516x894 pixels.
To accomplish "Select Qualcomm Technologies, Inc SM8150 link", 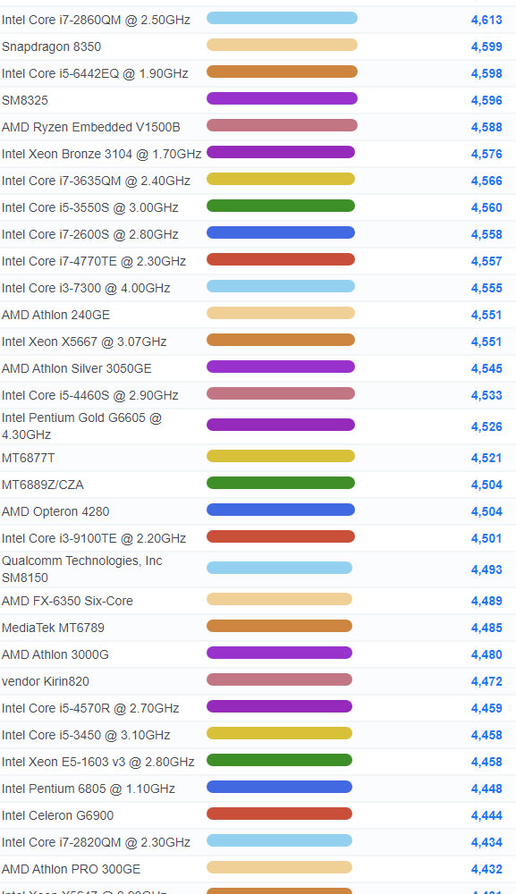I will tap(82, 569).
